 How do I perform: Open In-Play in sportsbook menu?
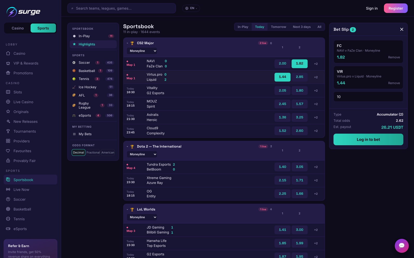point(93,36)
